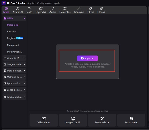Click the purple Importar button
Image resolution: width=149 pixels, height=130 pixels.
[87, 58]
